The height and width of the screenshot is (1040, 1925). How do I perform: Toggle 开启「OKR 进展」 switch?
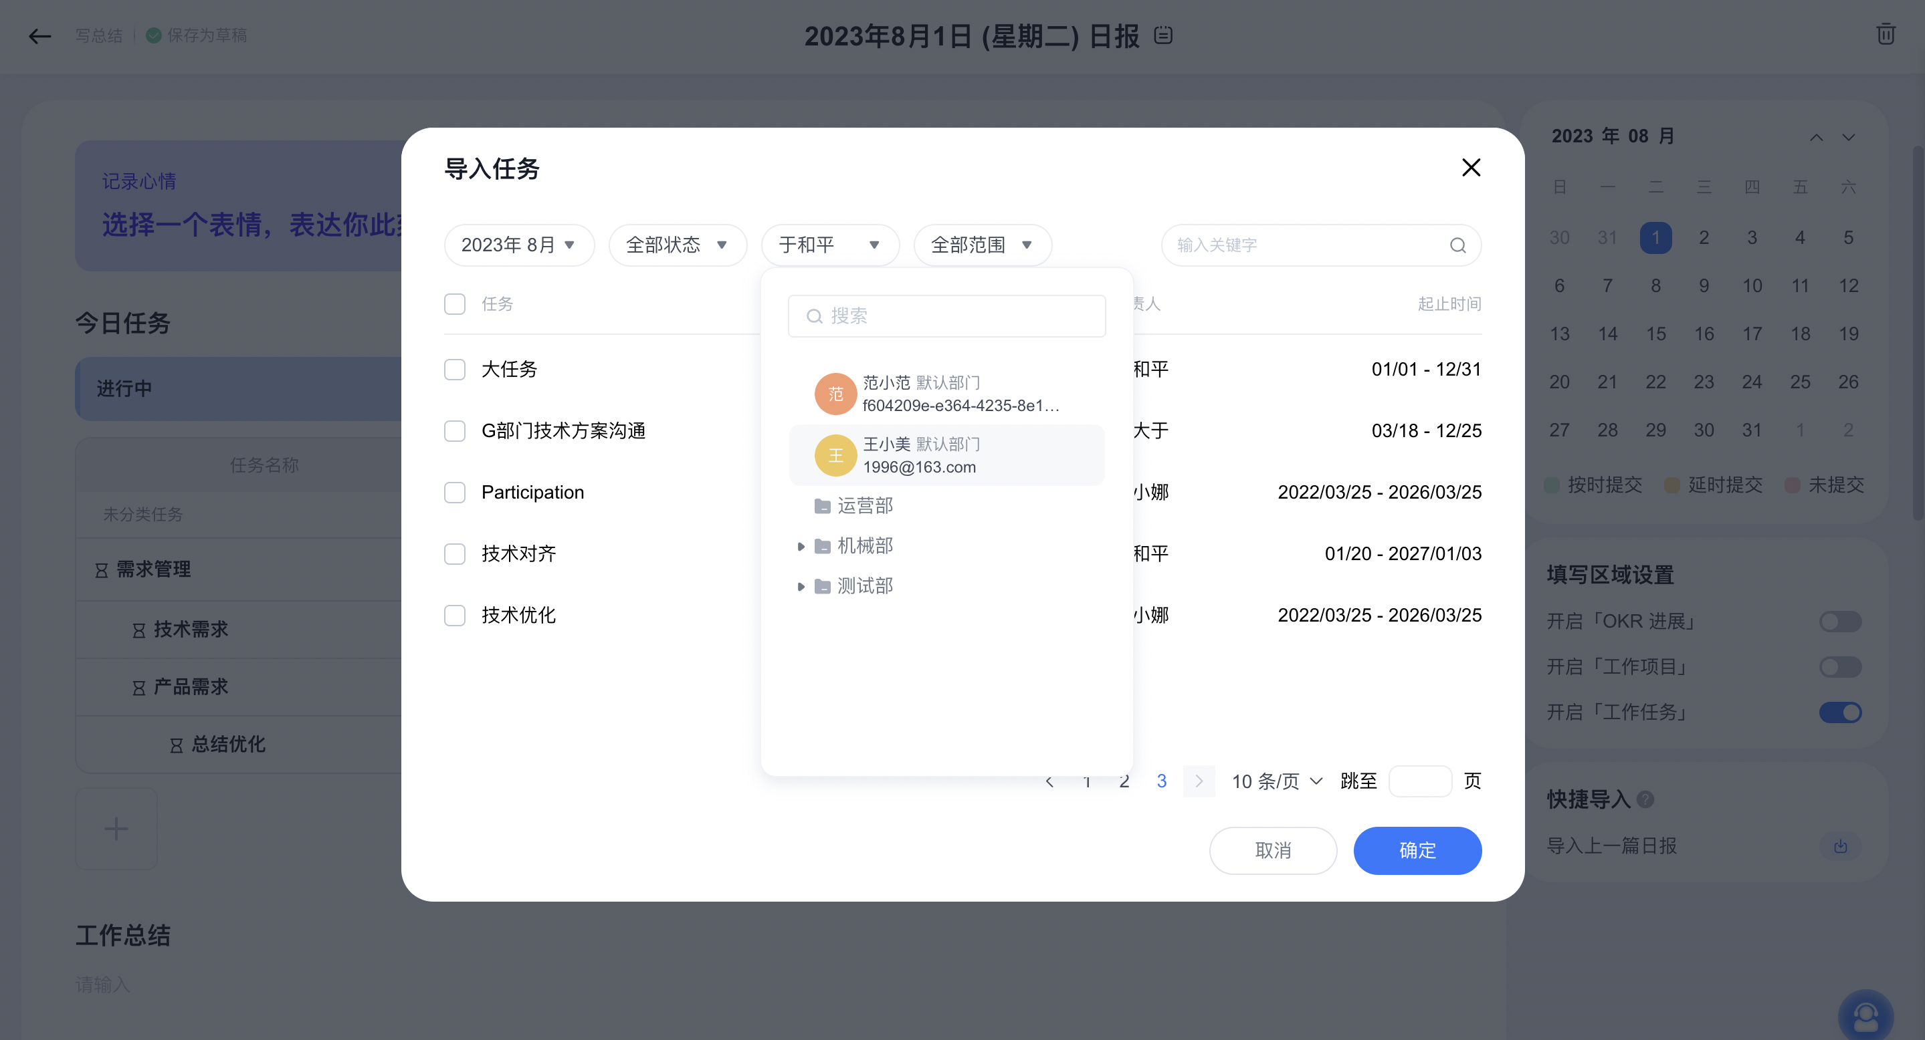pos(1840,621)
